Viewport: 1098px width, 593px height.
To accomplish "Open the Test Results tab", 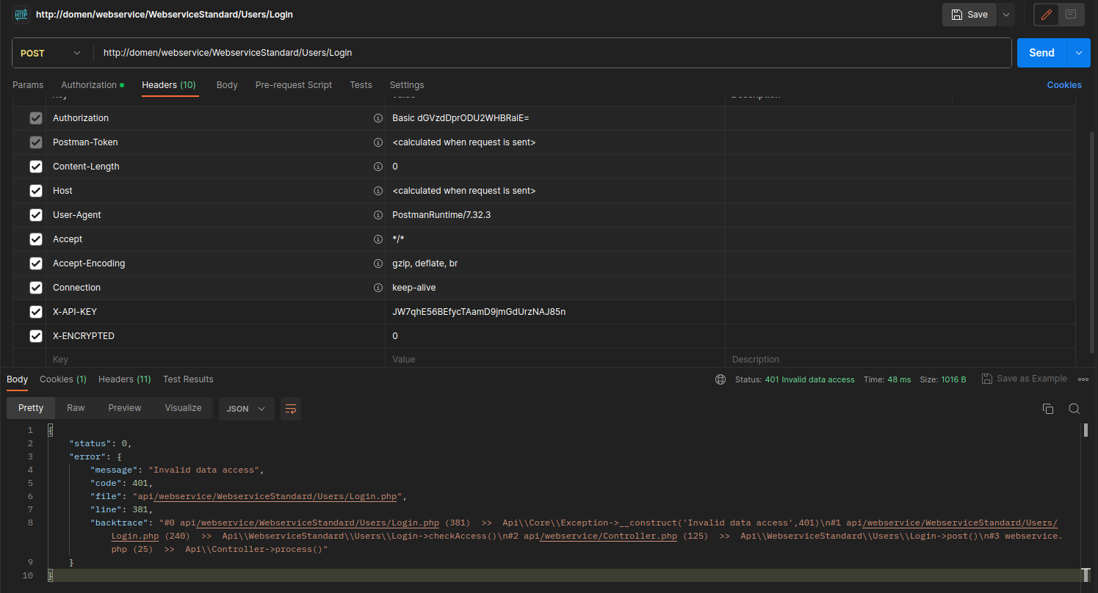I will (x=188, y=379).
